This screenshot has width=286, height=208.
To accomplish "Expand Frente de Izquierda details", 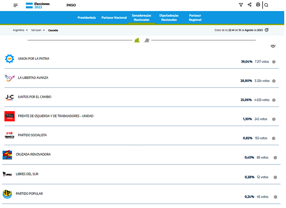I will coord(274,119).
